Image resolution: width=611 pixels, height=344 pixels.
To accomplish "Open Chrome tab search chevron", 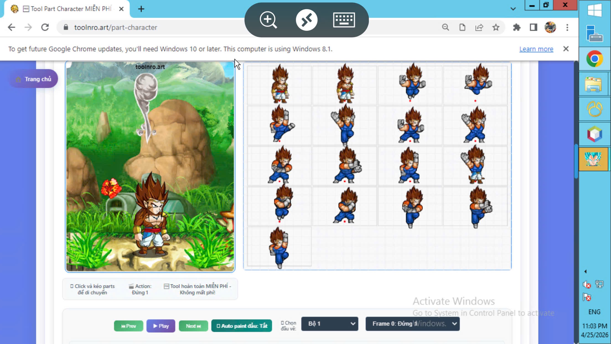I will pyautogui.click(x=513, y=9).
